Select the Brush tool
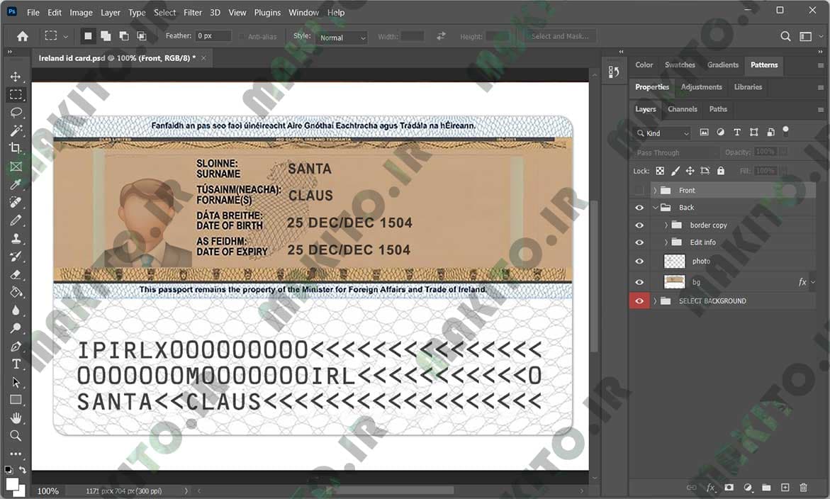 tap(16, 220)
